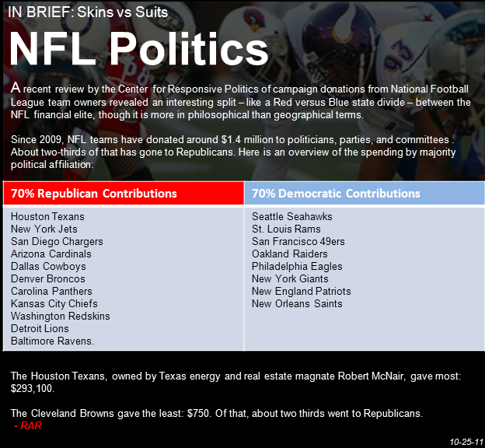Select the '10-25-11' date stamp
Image resolution: width=485 pixels, height=448 pixels.
(466, 442)
